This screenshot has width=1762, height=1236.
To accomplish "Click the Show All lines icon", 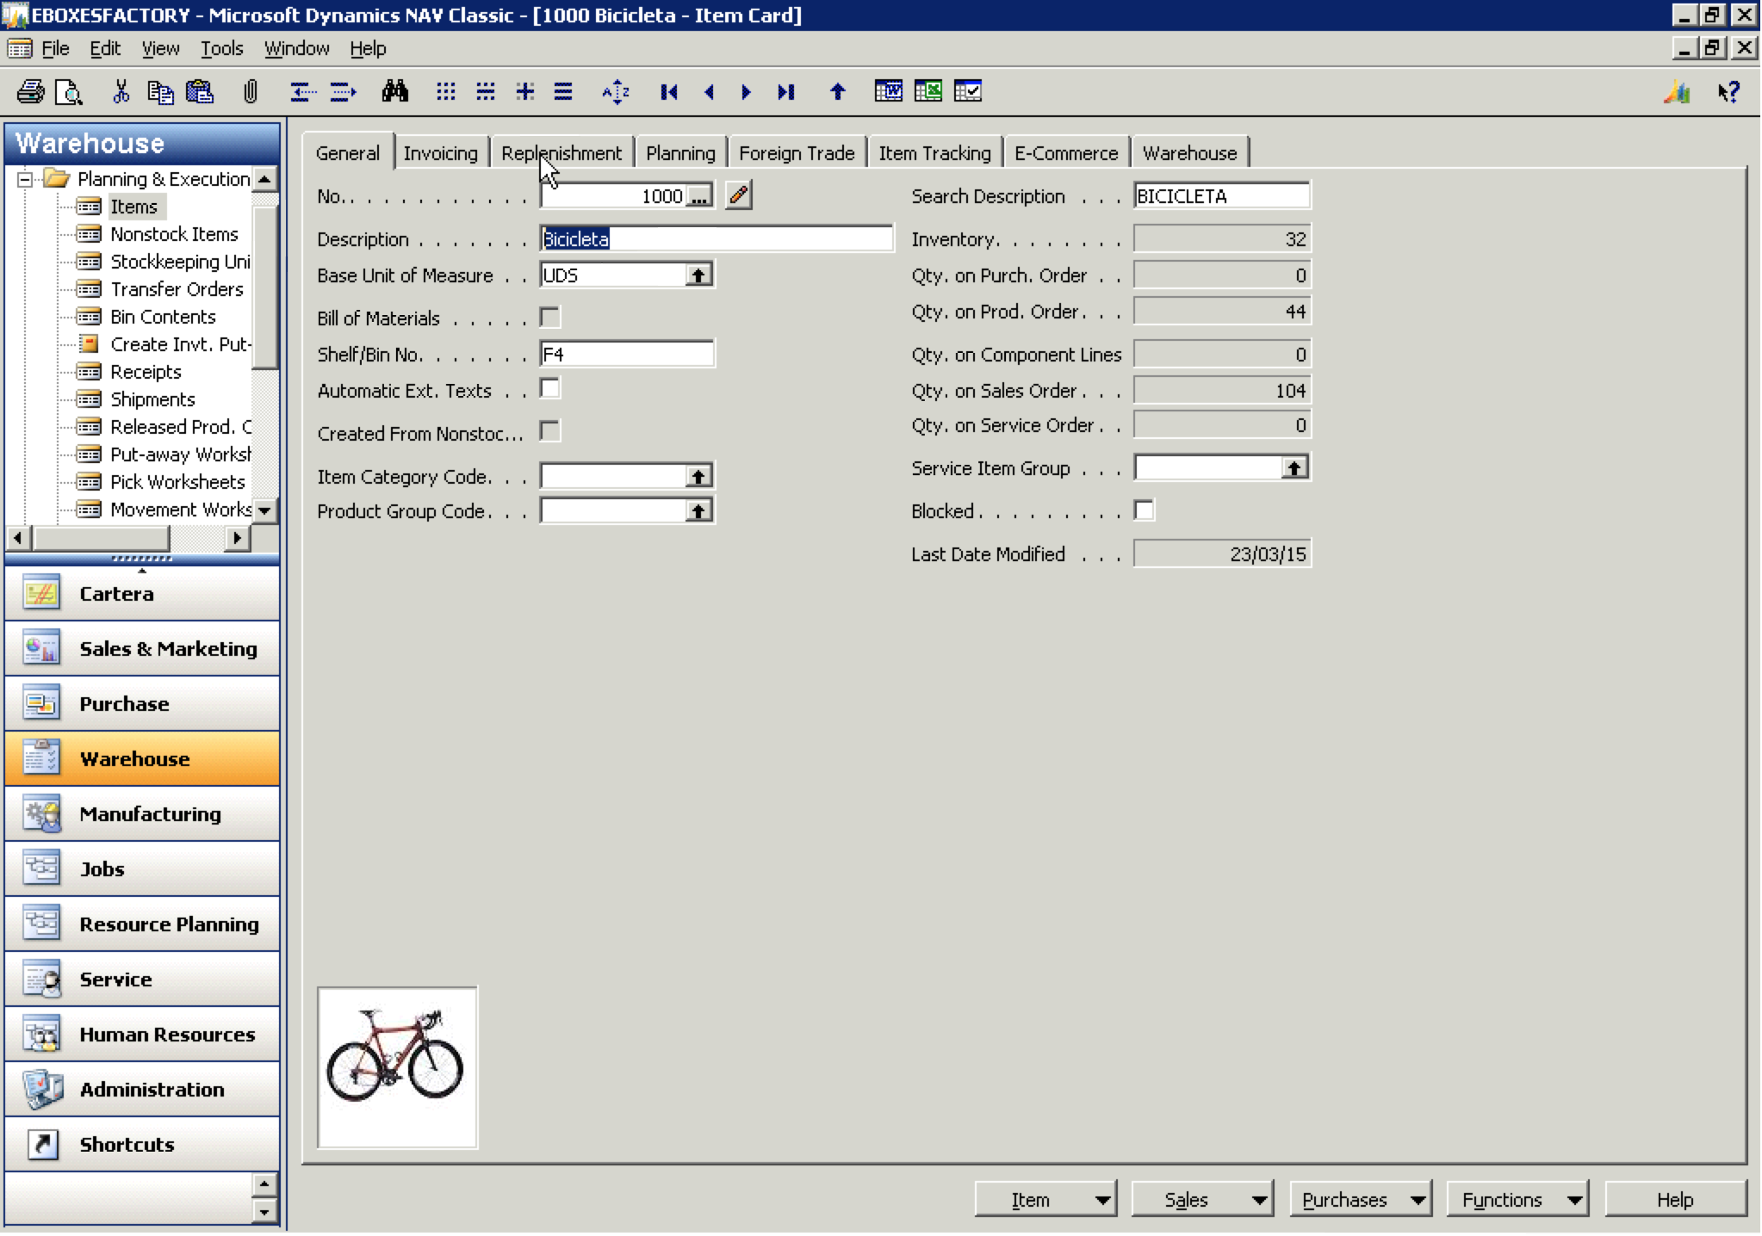I will (x=563, y=91).
